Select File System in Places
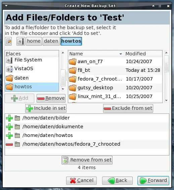The width and height of the screenshot is (174, 190). pyautogui.click(x=32, y=60)
